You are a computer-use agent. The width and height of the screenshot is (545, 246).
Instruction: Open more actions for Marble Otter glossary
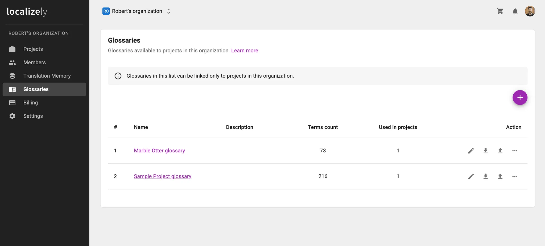tap(515, 151)
